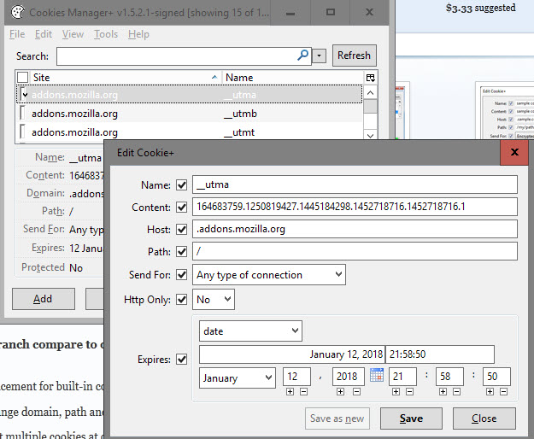Toggle the Name field checkbox
This screenshot has width=534, height=439.
(181, 185)
